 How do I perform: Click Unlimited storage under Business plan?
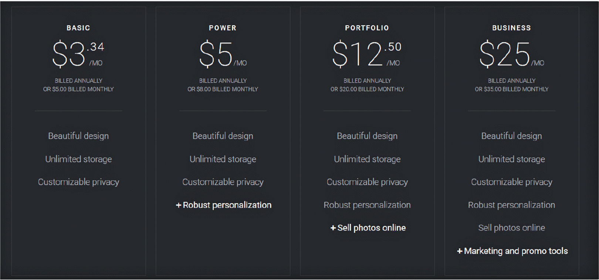511,159
